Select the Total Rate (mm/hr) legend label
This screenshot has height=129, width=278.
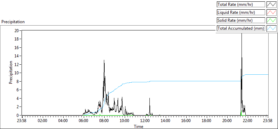241,4
